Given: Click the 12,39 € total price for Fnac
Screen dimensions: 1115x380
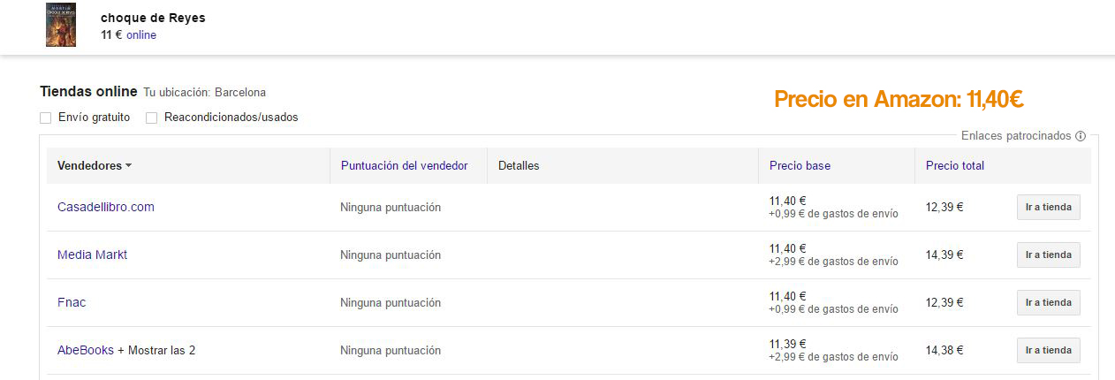Looking at the screenshot, I should click(944, 302).
